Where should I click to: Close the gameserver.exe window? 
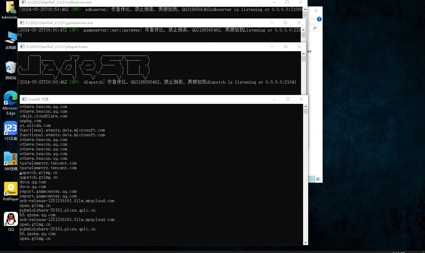tap(299, 23)
